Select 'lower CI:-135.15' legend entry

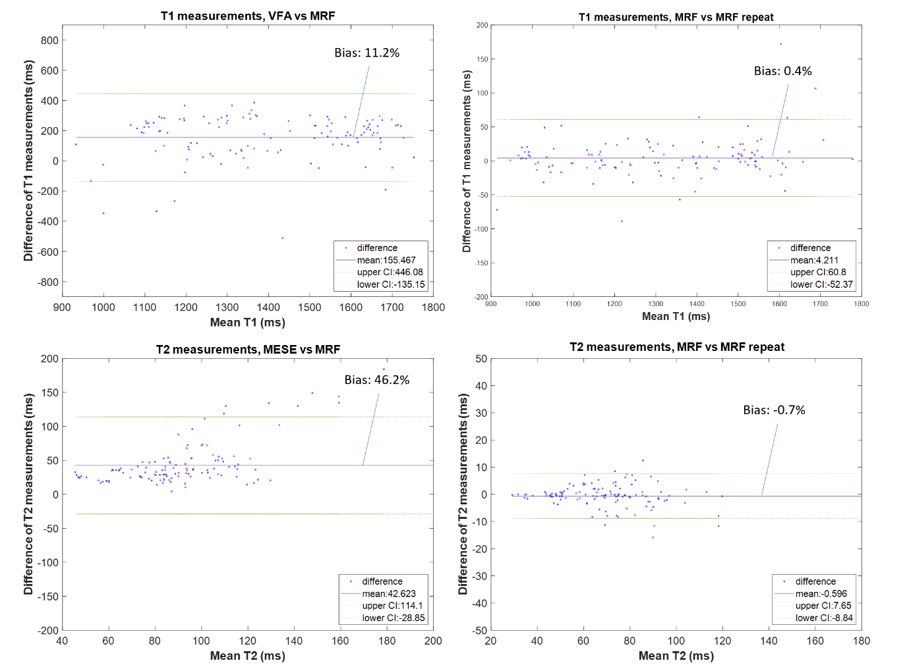(391, 284)
